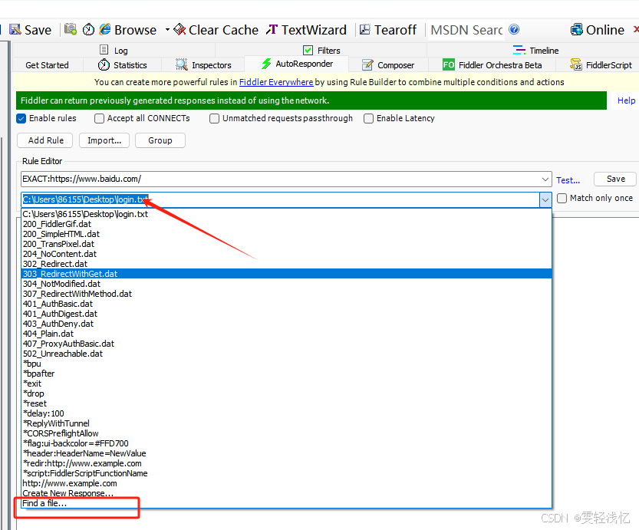
Task: Open Browse with Internet Explorer icon
Action: pyautogui.click(x=105, y=29)
